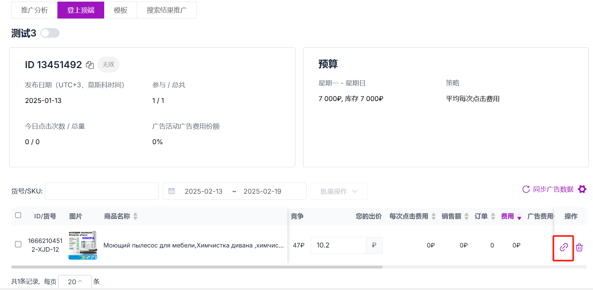
Task: Switch to the 模板 tab
Action: pos(121,10)
